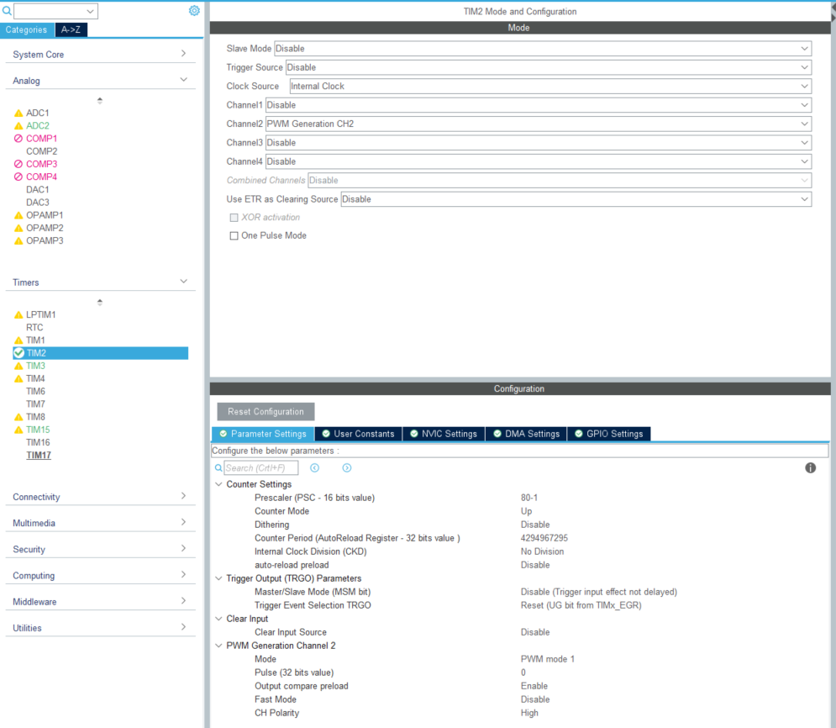Click the disabled icon beside COMP1
836x728 pixels.
pos(18,139)
